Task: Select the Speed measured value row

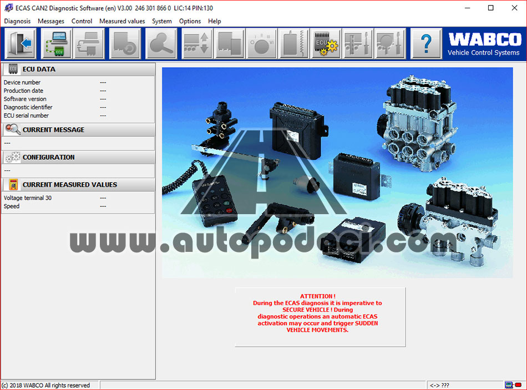Action: pos(78,206)
